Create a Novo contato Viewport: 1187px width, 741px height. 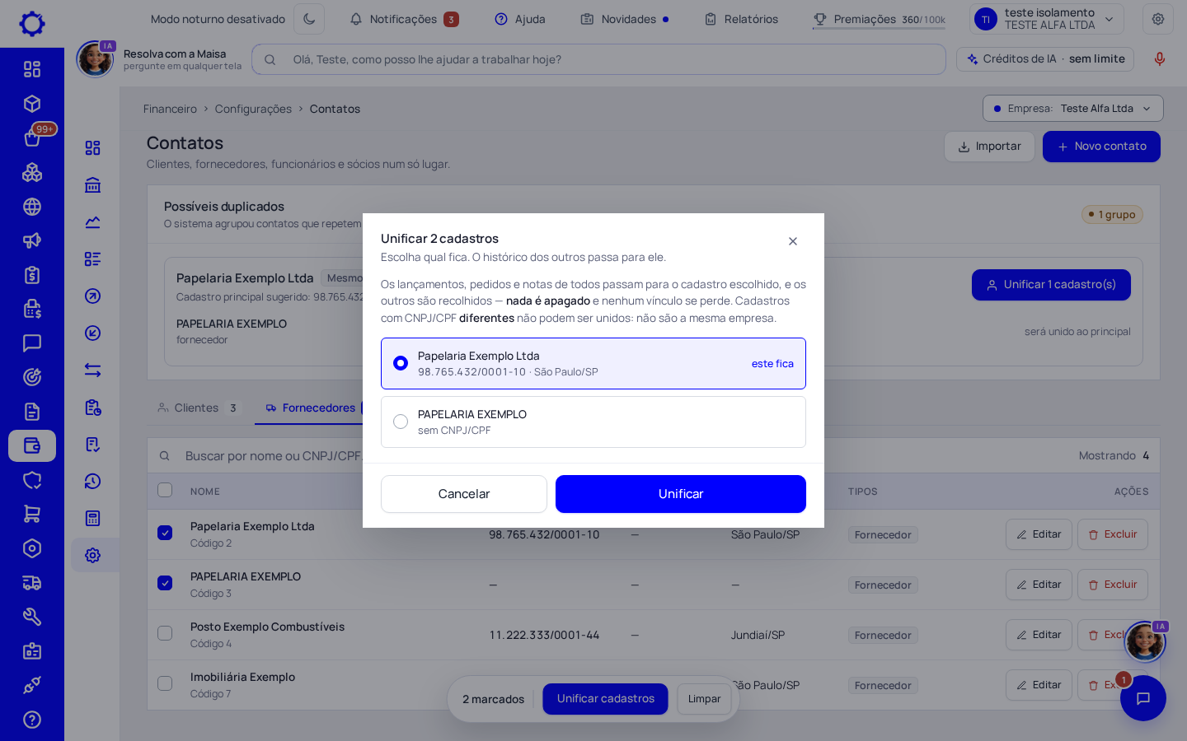(1101, 147)
